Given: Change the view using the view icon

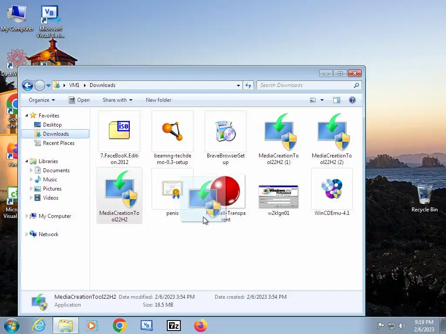Looking at the screenshot, I should (x=313, y=100).
